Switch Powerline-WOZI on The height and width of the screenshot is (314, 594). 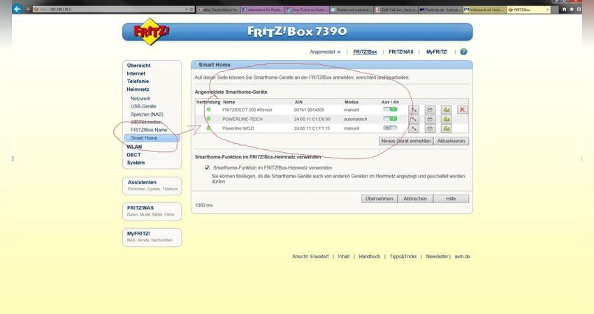pyautogui.click(x=390, y=128)
